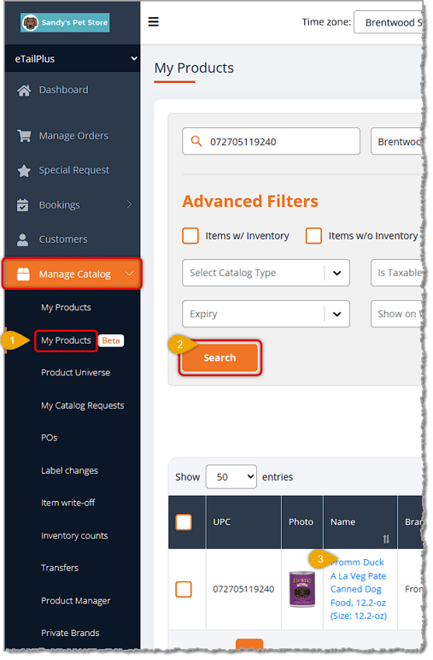433x660 pixels.
Task: Click the Manage Orders cart icon
Action: (x=24, y=136)
